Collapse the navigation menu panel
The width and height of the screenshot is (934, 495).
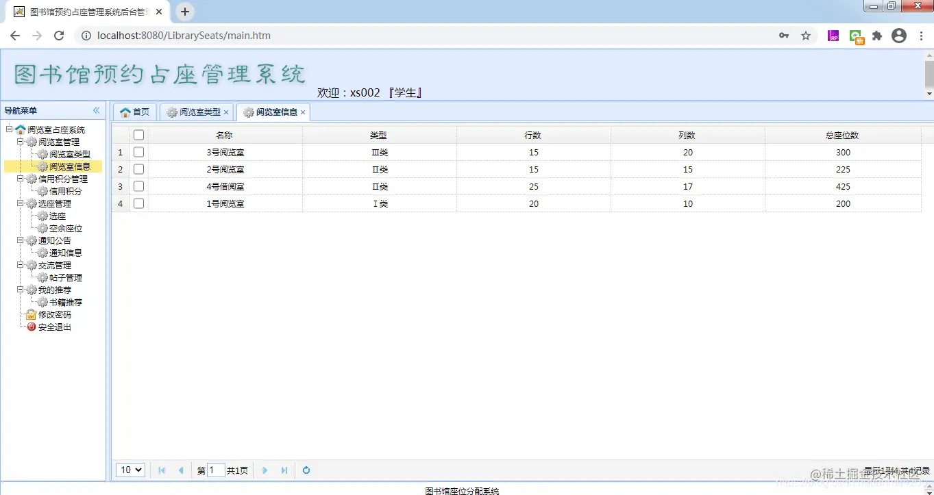tap(96, 110)
